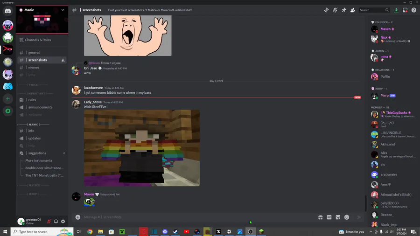
Task: Open the welcome channel
Action: pyautogui.click(x=42, y=115)
